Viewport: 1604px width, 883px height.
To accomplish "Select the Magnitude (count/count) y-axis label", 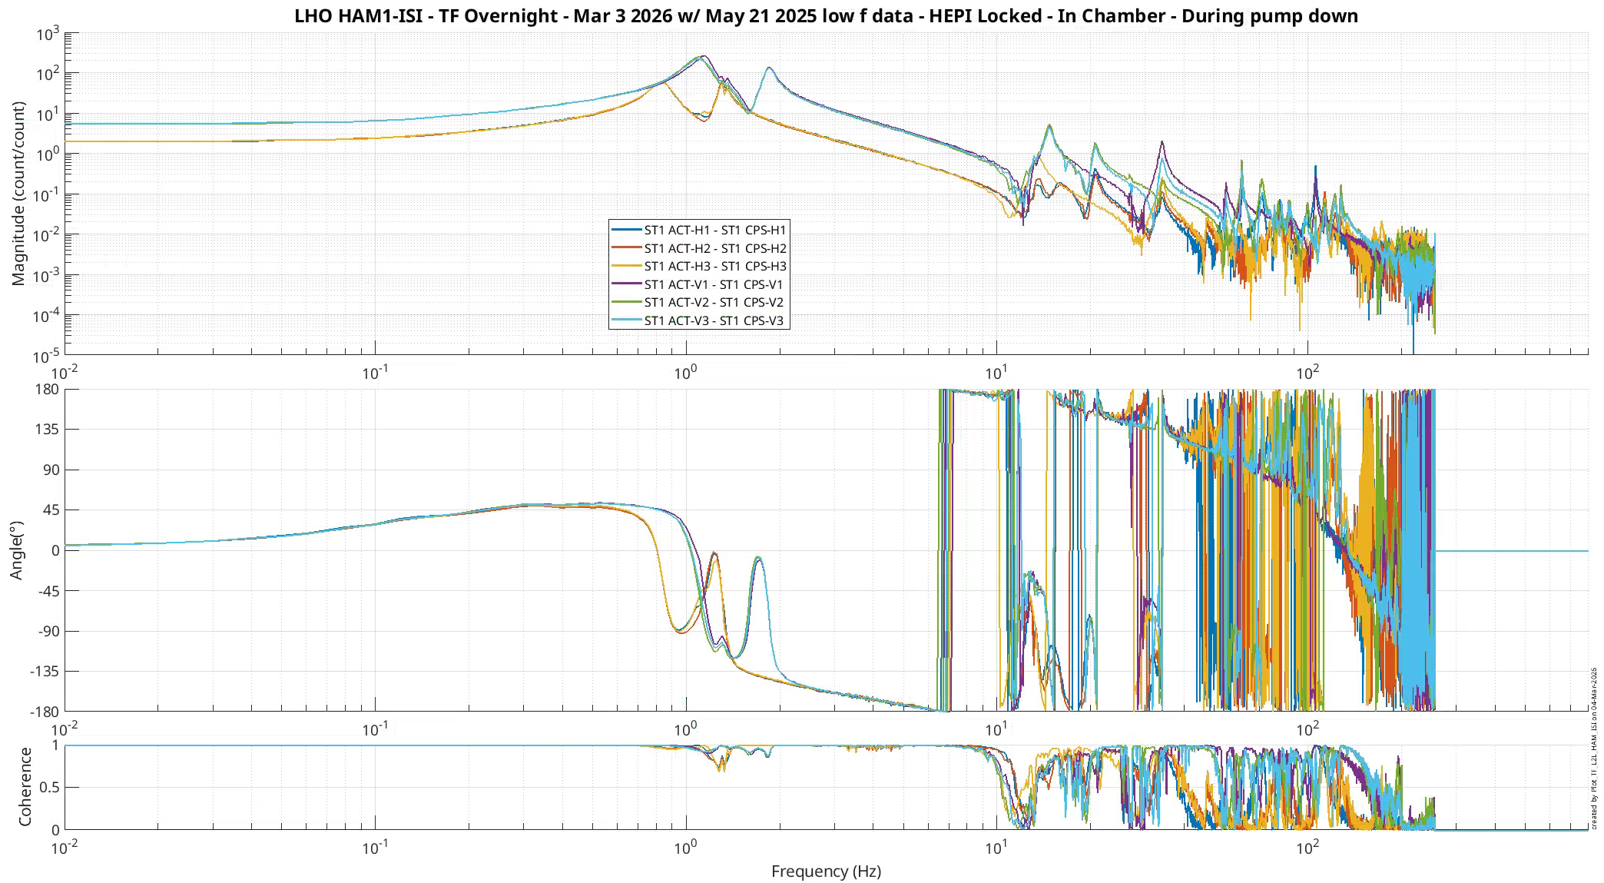I will [x=18, y=194].
